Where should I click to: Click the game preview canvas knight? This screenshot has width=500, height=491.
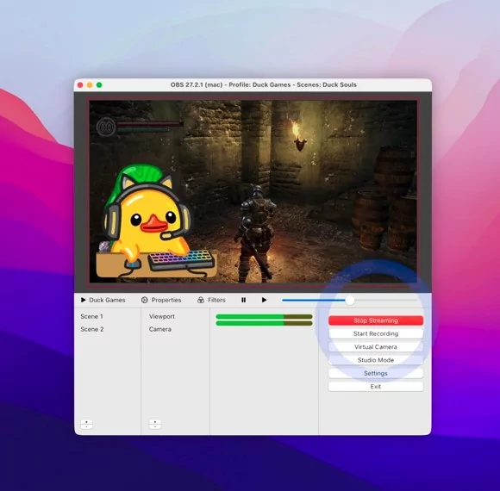[257, 233]
